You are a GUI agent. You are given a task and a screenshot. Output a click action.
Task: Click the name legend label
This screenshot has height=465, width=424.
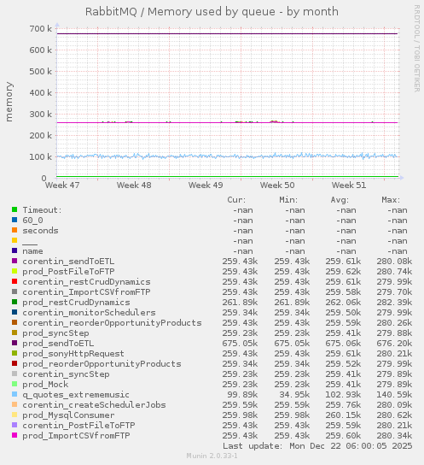pos(32,251)
